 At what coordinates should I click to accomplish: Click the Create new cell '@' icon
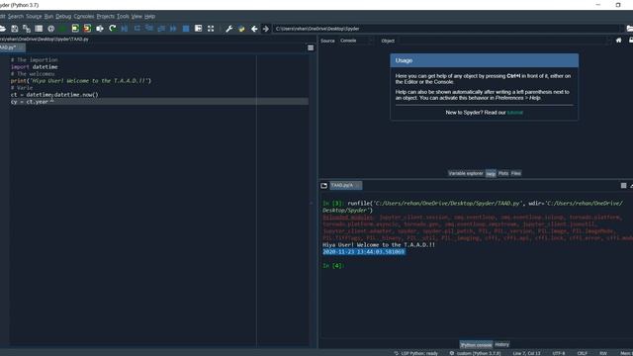pos(50,29)
